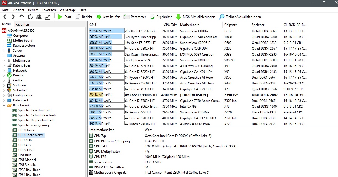This screenshot has width=338, height=177.
Task: Expand the Multimedia tree node
Action: coord(4,60)
